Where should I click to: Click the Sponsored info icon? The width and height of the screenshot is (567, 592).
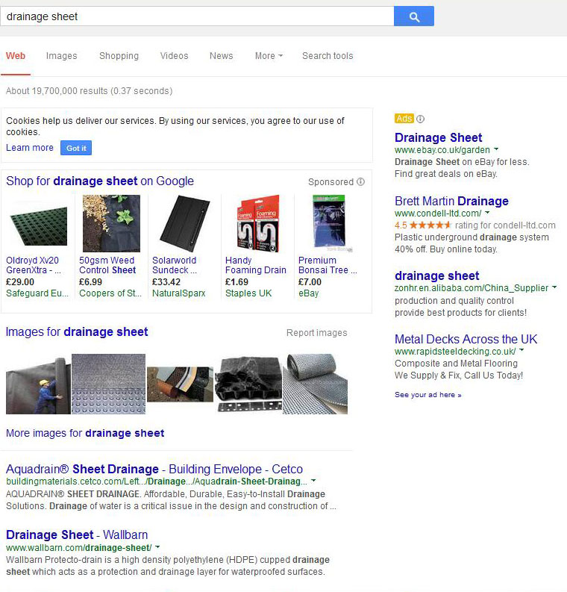[361, 181]
